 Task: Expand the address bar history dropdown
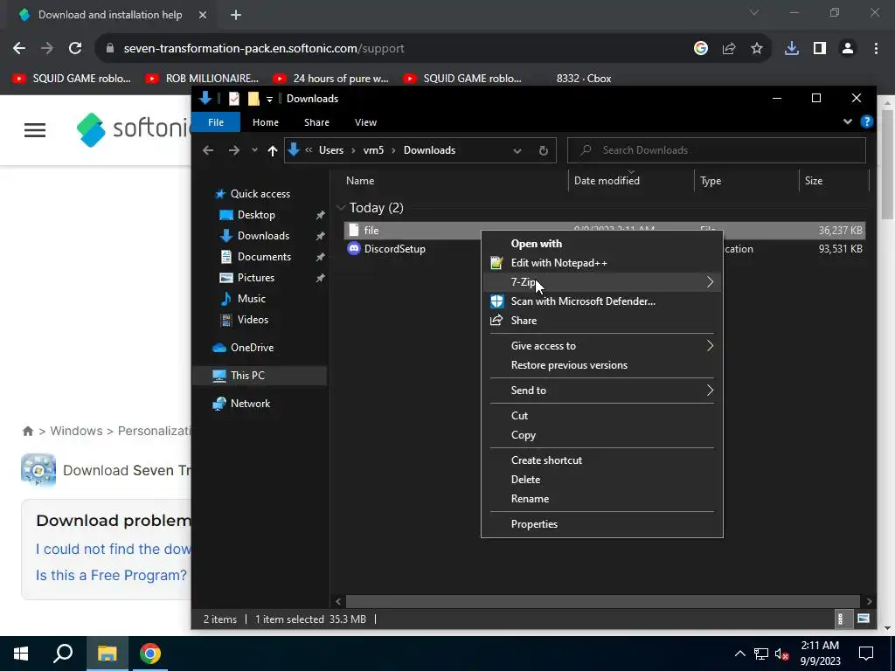coord(517,150)
